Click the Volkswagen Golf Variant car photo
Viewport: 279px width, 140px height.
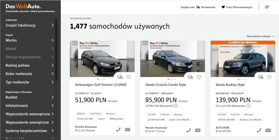point(102,59)
